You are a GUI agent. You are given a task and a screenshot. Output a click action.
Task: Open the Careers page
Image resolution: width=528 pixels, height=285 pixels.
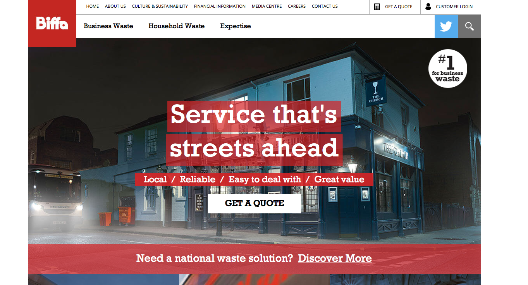[296, 6]
